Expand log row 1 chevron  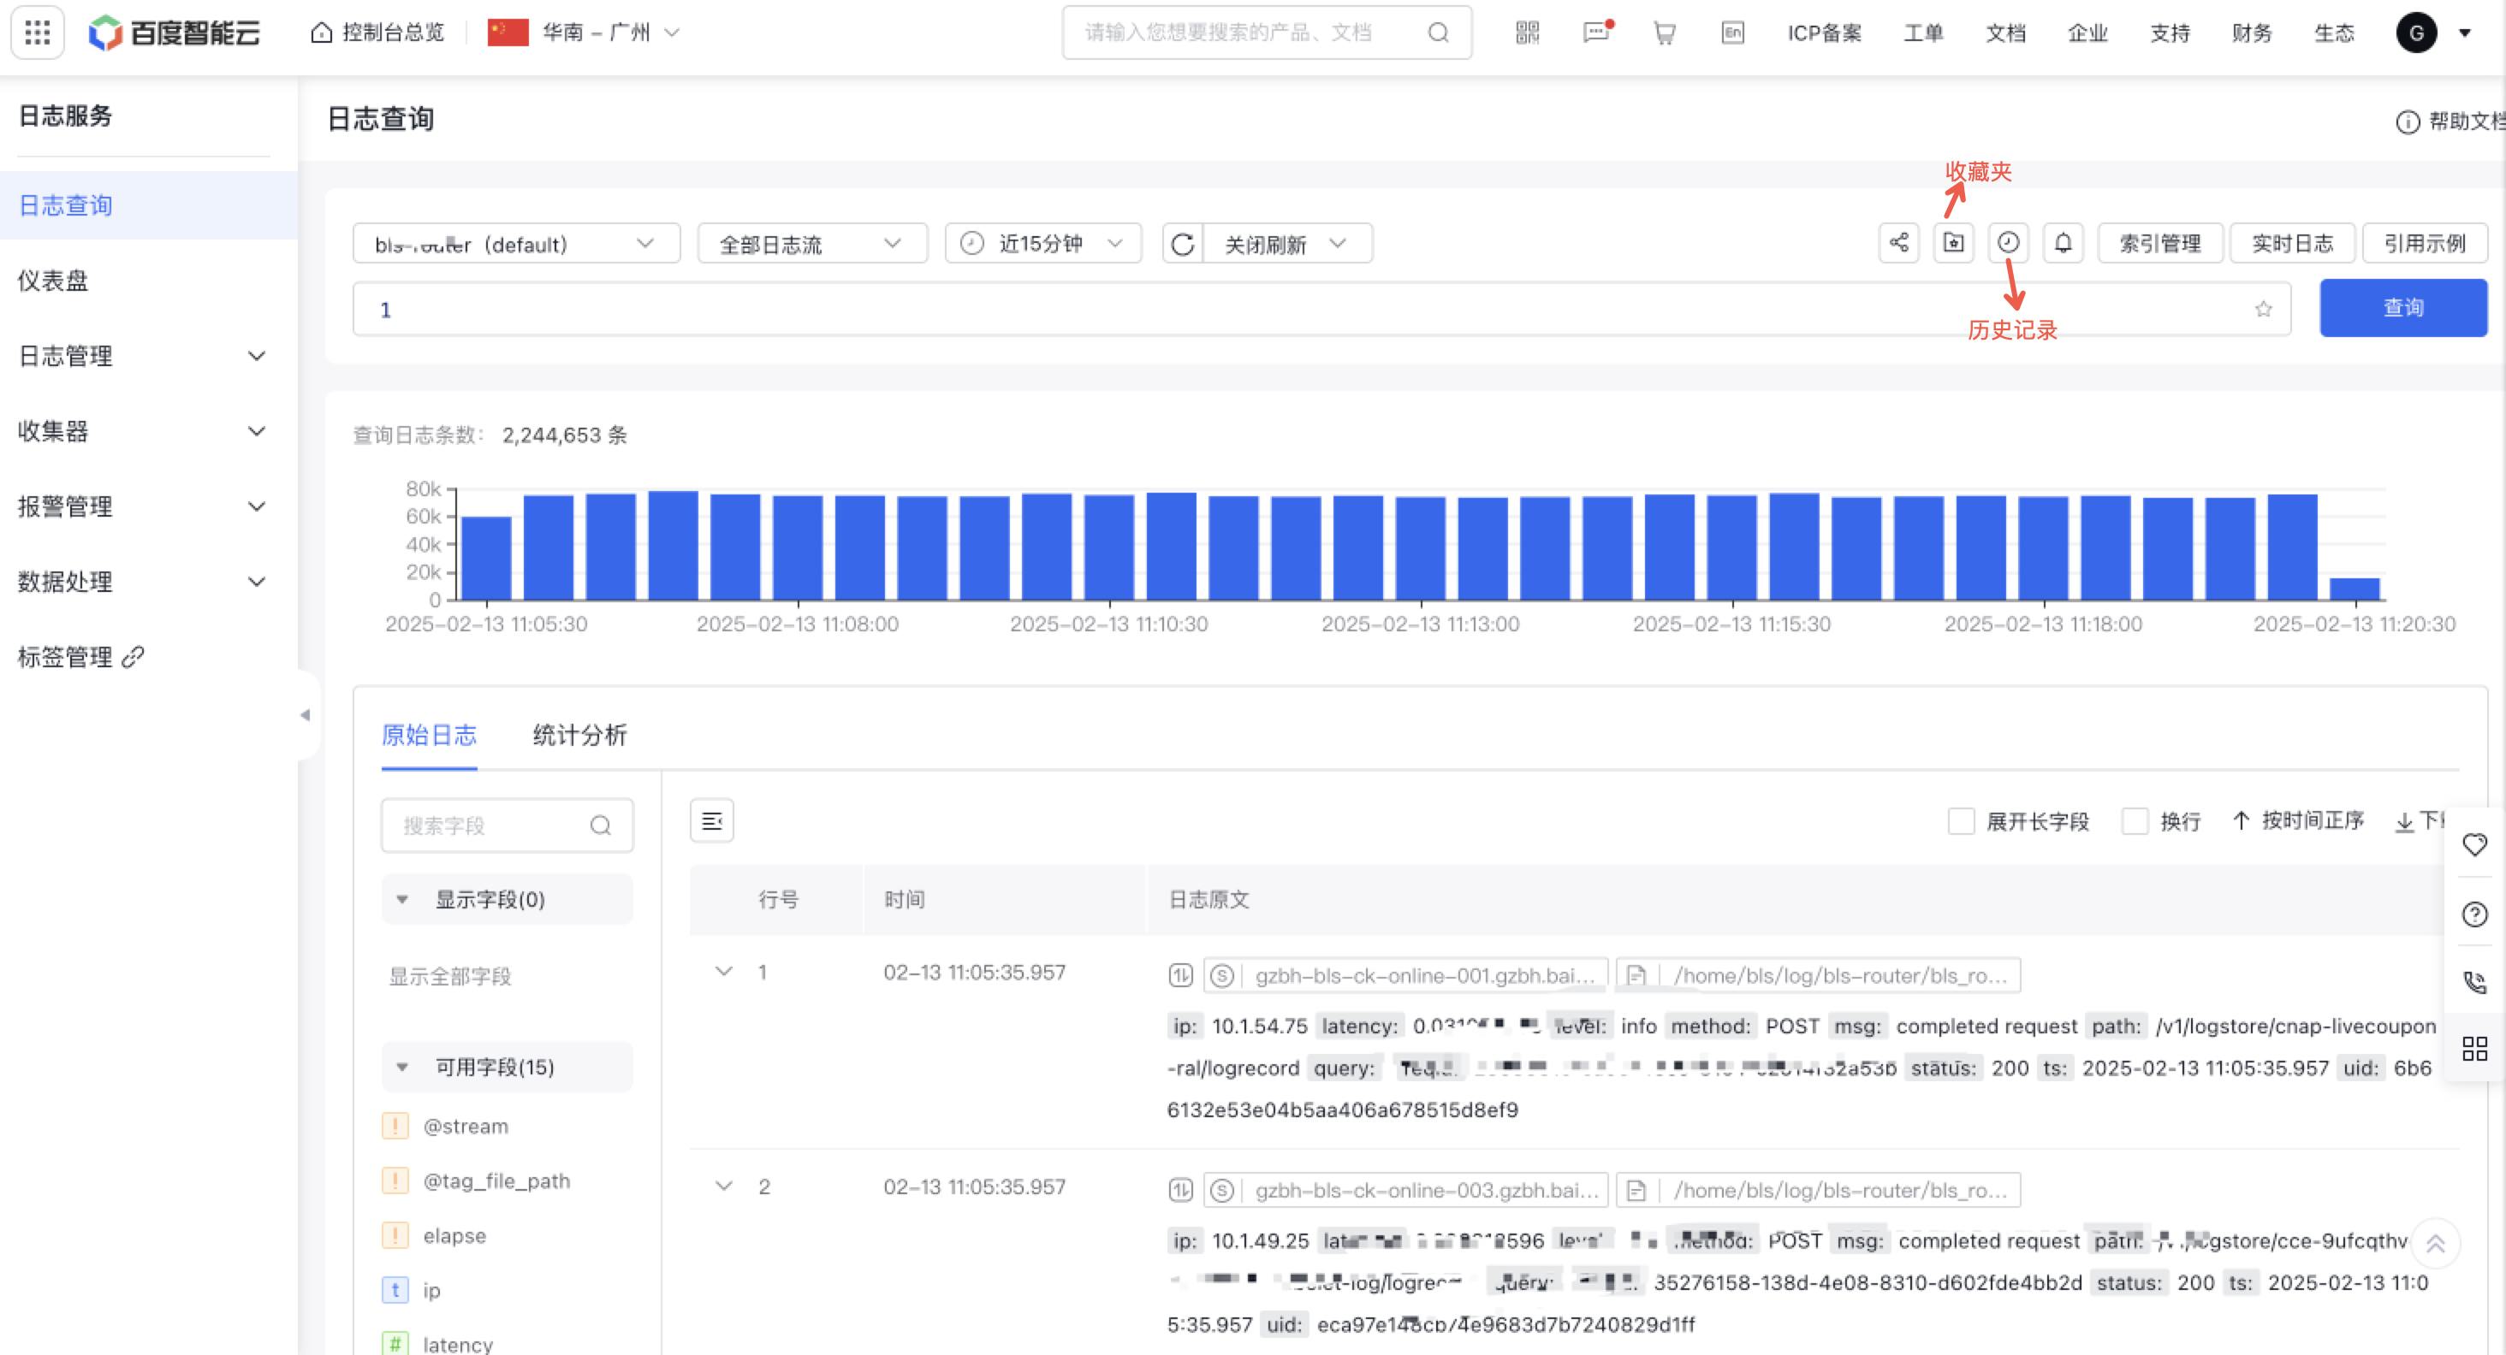tap(724, 971)
